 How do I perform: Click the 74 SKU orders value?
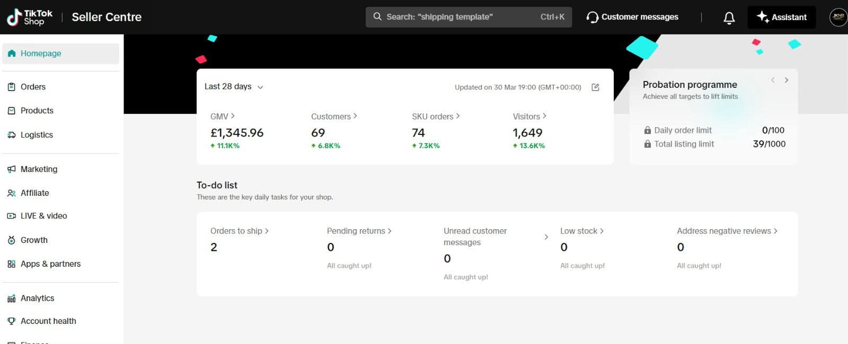pos(419,133)
